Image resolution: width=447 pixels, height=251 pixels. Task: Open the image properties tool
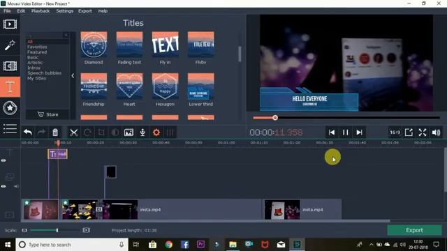click(x=129, y=132)
